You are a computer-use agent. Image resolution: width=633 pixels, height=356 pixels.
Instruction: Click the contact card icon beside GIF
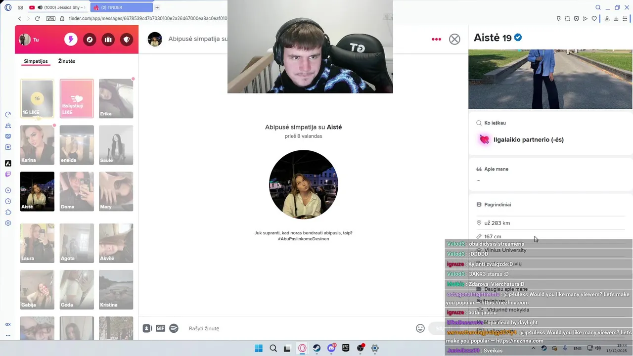pyautogui.click(x=147, y=328)
